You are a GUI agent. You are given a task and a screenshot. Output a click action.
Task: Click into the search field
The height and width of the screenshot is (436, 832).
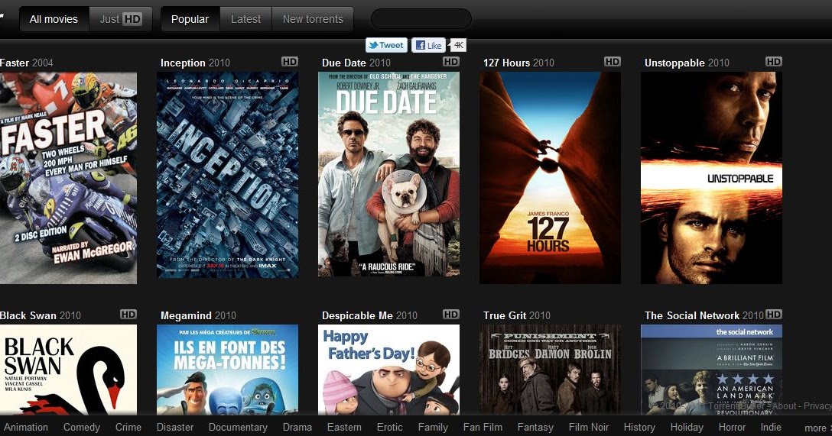(421, 19)
